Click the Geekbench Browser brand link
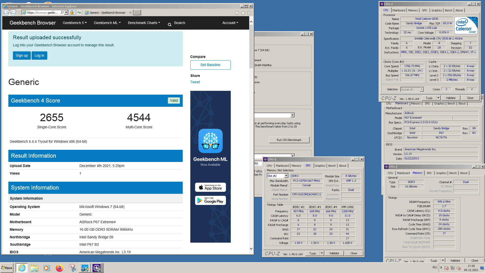This screenshot has width=485, height=273. point(33,23)
